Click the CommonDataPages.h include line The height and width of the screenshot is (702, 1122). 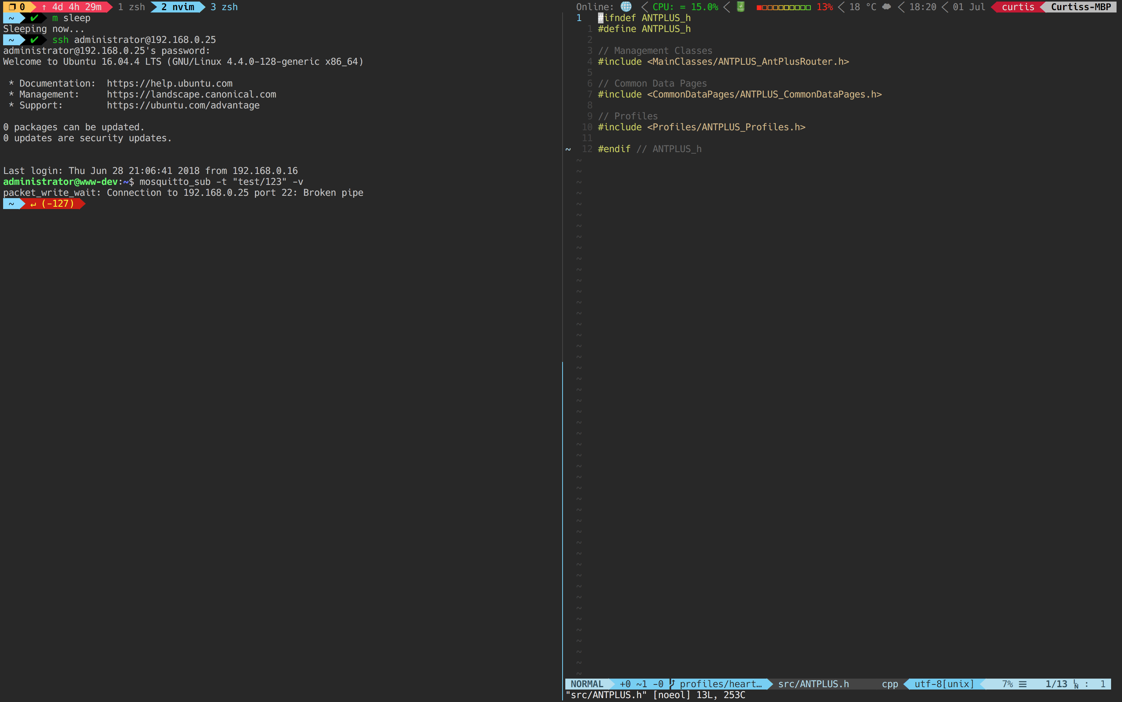[740, 94]
